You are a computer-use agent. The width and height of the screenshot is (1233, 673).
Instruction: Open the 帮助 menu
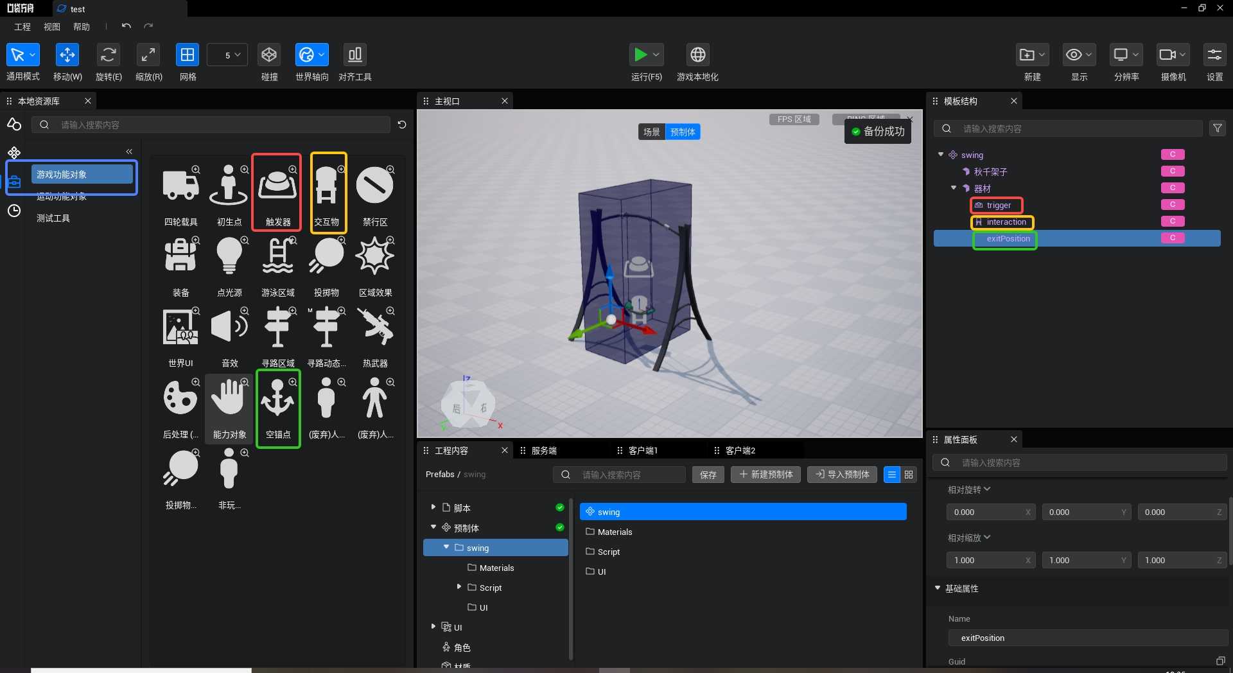(82, 27)
